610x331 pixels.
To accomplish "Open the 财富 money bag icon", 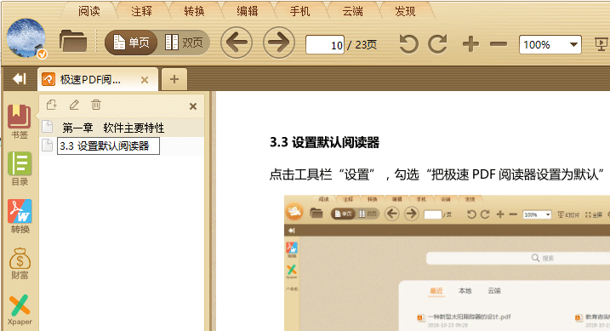I will pyautogui.click(x=20, y=263).
